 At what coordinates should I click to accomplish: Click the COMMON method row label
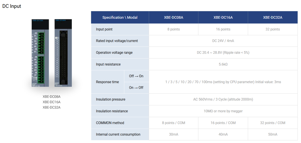click(110, 123)
